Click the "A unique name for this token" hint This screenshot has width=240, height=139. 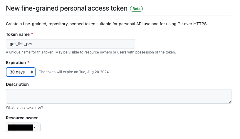91,52
